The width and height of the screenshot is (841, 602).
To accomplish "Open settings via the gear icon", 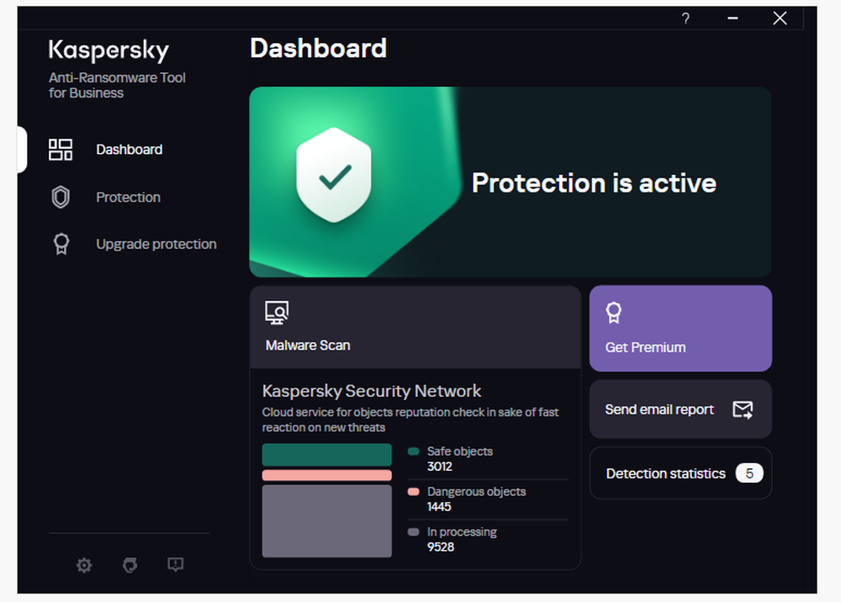I will 84,565.
